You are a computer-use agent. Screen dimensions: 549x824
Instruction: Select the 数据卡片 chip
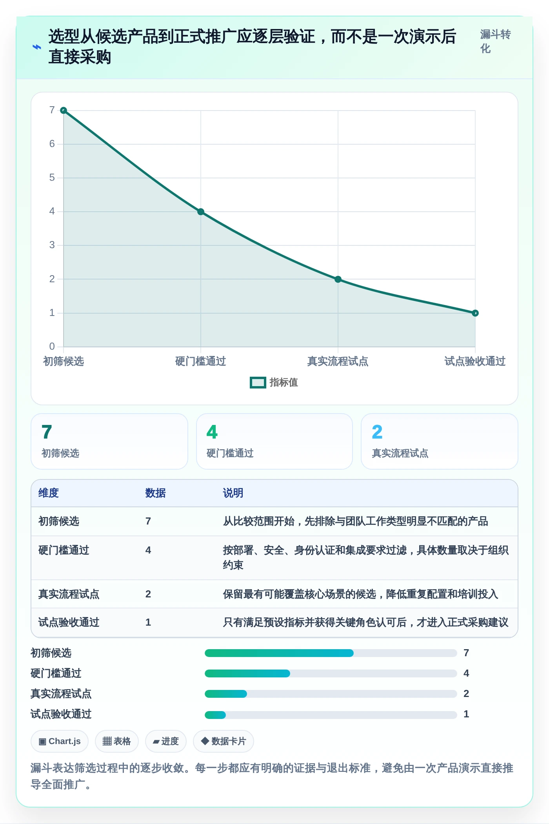(x=224, y=741)
